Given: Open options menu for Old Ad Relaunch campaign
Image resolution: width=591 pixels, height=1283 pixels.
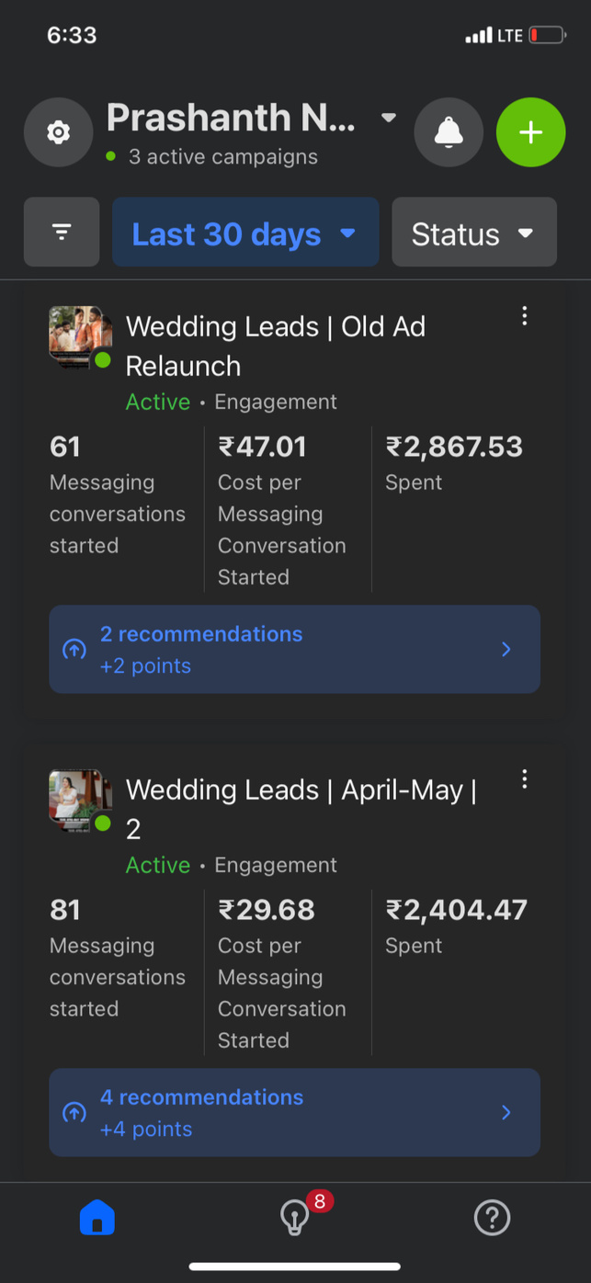Looking at the screenshot, I should click(x=525, y=316).
